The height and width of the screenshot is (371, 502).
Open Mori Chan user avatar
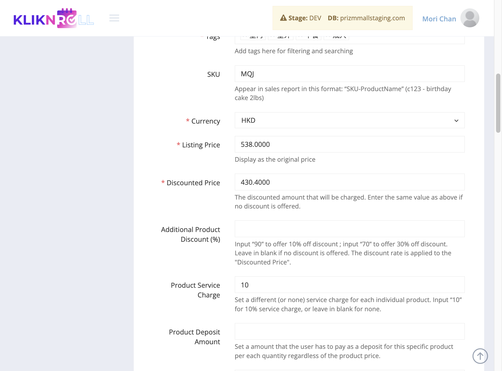470,18
